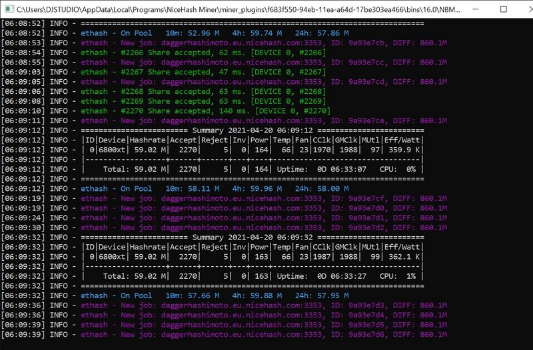Image resolution: width=533 pixels, height=350 pixels.
Task: Click the new job line with ID 9a93e7d5
Action: (264, 325)
